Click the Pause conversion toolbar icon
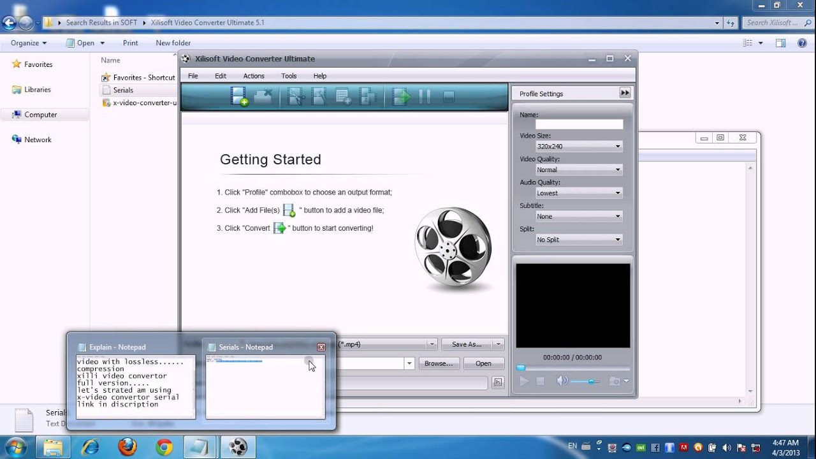Viewport: 816px width, 459px height. pyautogui.click(x=425, y=96)
